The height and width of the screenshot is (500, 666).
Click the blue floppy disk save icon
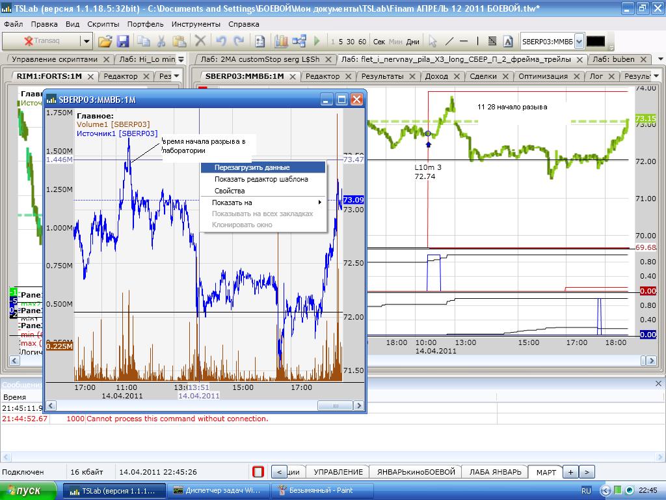pos(123,41)
